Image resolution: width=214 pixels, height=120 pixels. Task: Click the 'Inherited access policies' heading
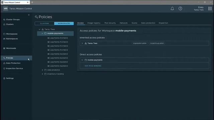pyautogui.click(x=92, y=38)
